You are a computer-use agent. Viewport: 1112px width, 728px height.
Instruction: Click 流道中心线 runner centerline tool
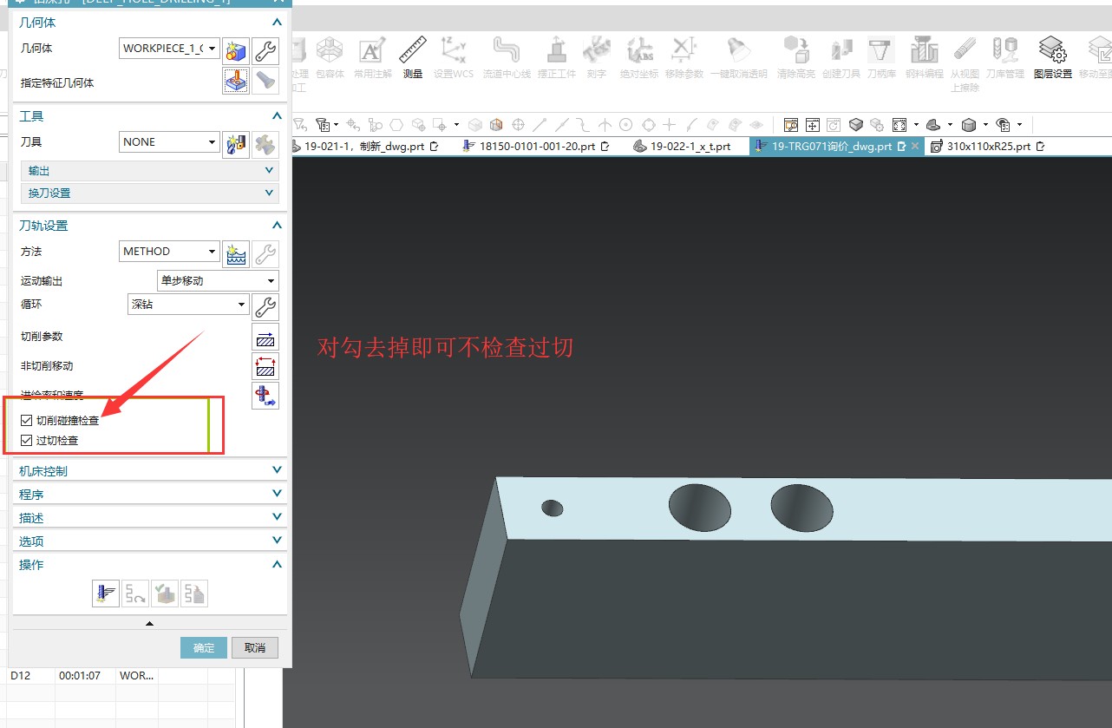coord(507,57)
